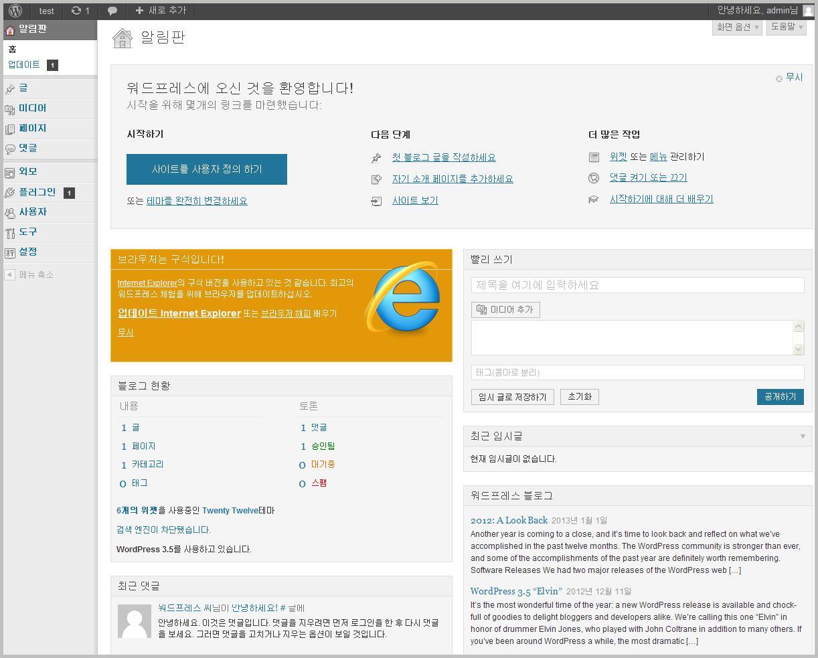Open the comments bubble icon in admin bar

(x=112, y=11)
